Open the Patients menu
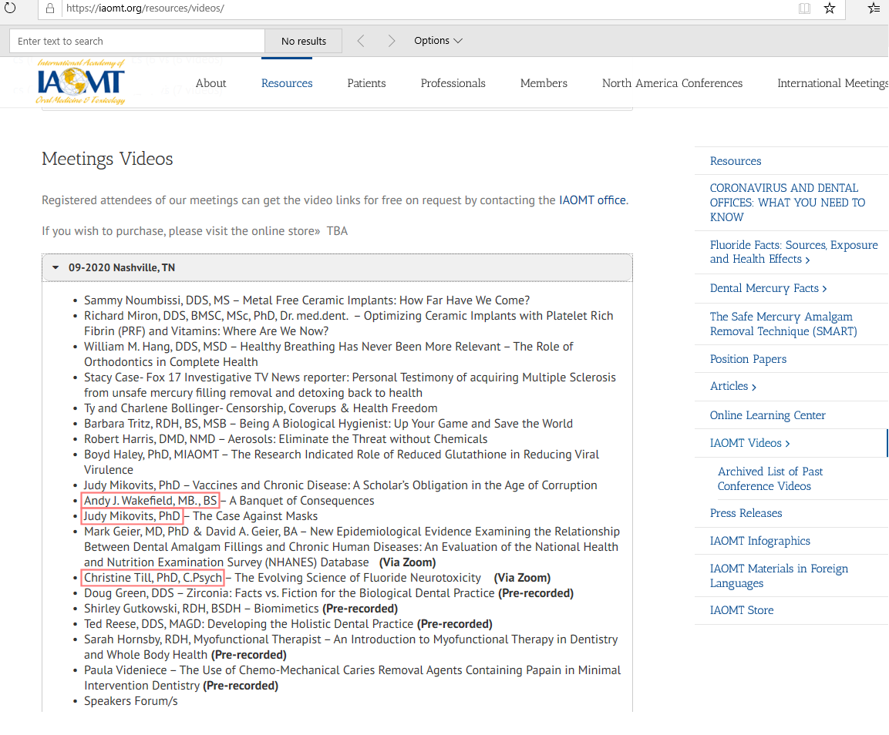Screen dimensions: 889x735 pyautogui.click(x=366, y=83)
